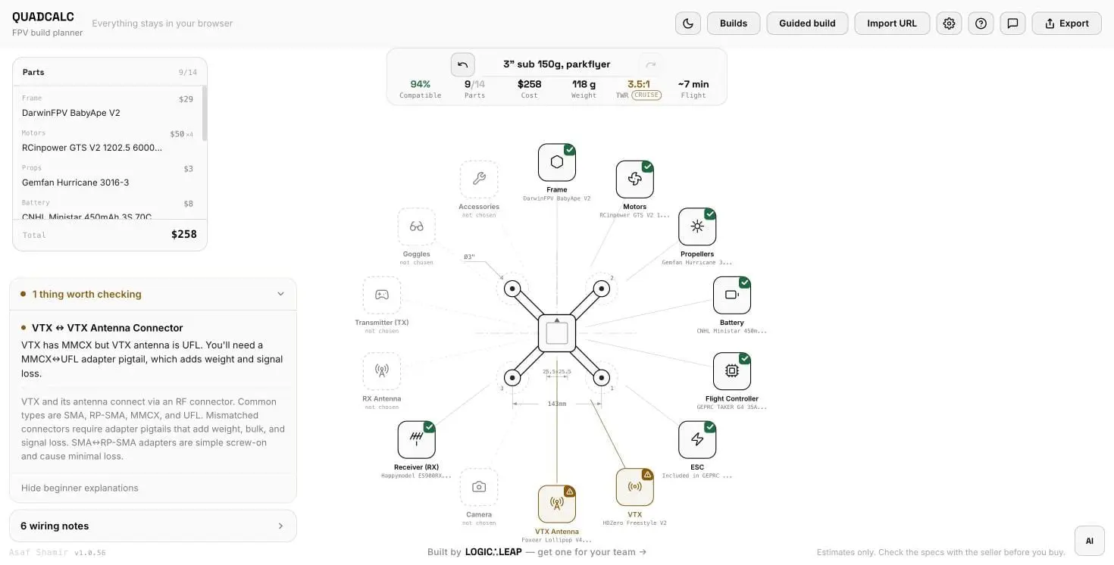Choose Goggles via the node icon
The image size is (1114, 565).
point(417,226)
